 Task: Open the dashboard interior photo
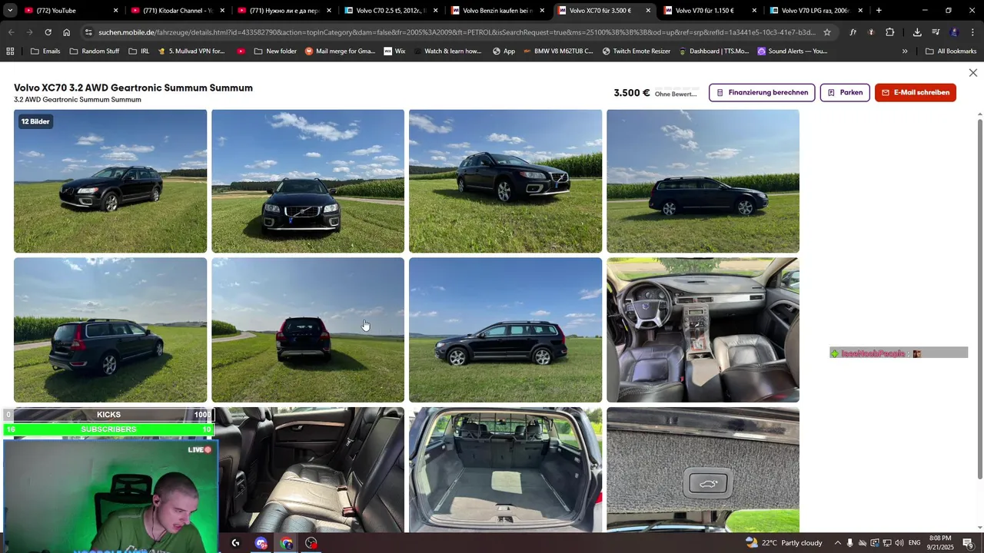[703, 329]
